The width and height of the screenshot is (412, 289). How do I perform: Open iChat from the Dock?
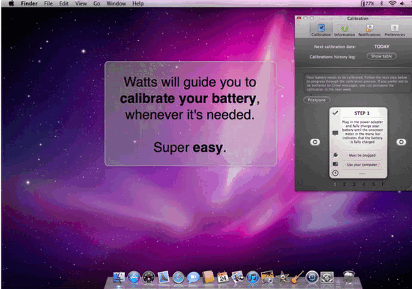[x=194, y=277]
